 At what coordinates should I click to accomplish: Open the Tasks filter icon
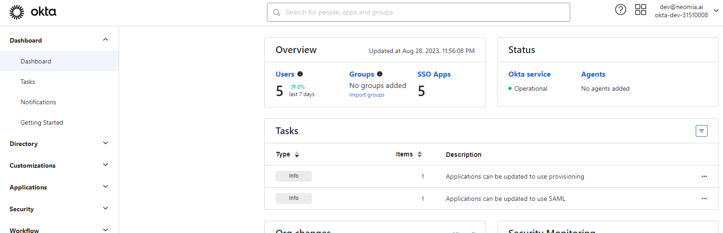click(702, 131)
